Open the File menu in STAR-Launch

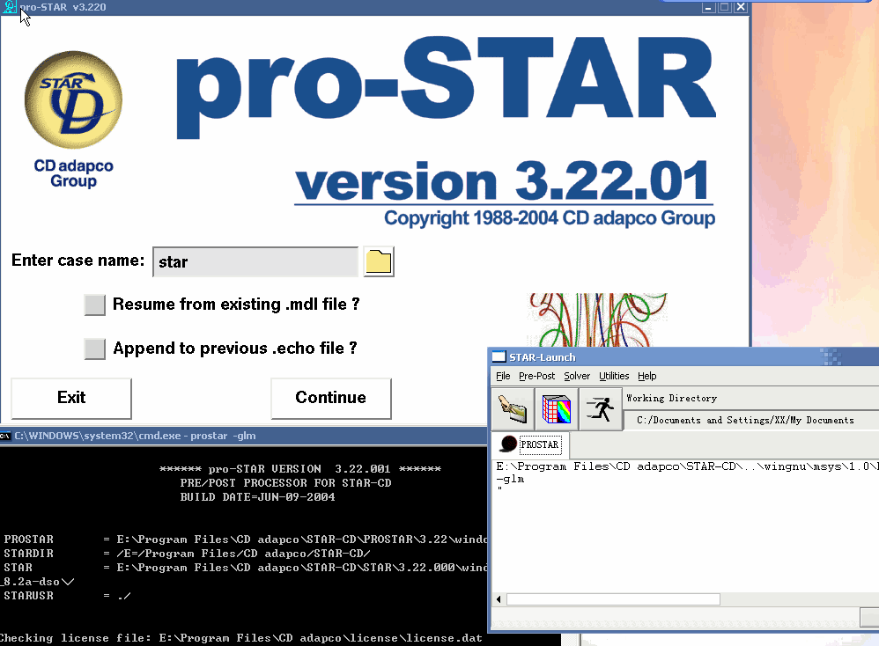(x=503, y=376)
